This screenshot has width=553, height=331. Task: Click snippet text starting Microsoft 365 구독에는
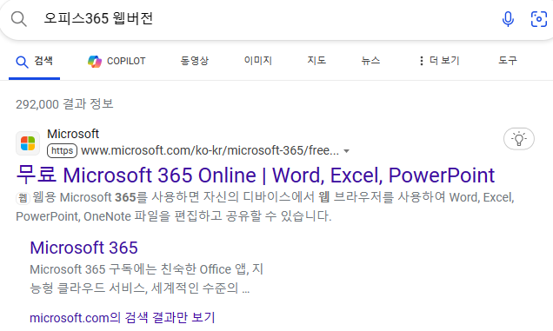point(146,279)
